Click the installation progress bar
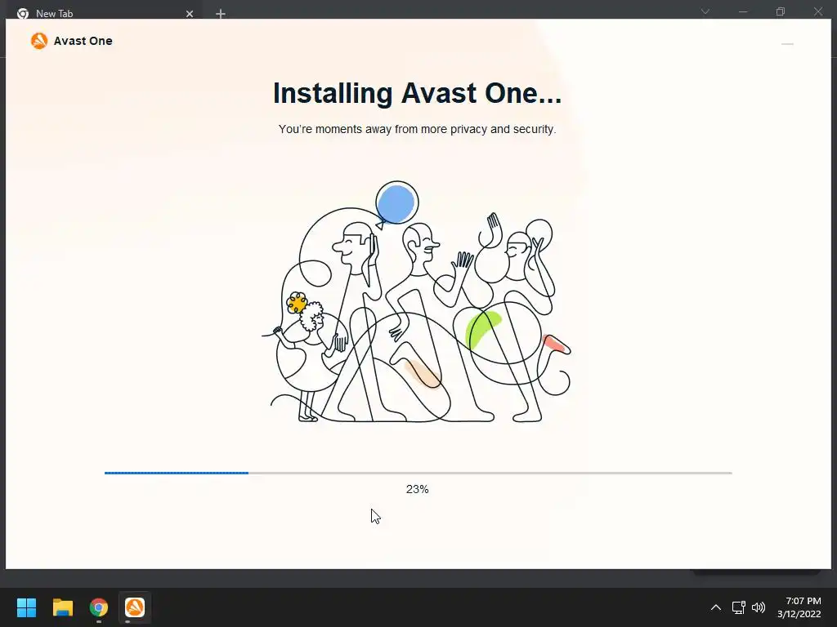 pyautogui.click(x=418, y=473)
